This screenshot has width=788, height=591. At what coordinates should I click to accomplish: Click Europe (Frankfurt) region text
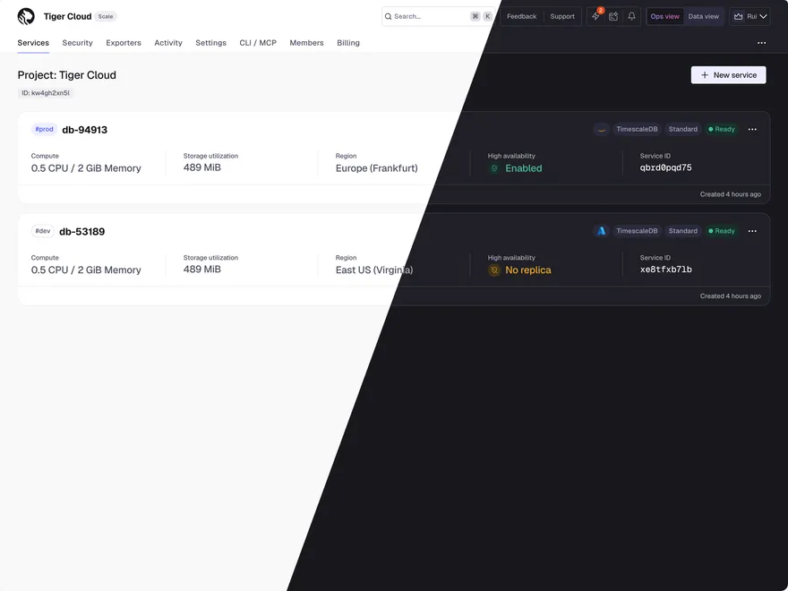pos(376,168)
